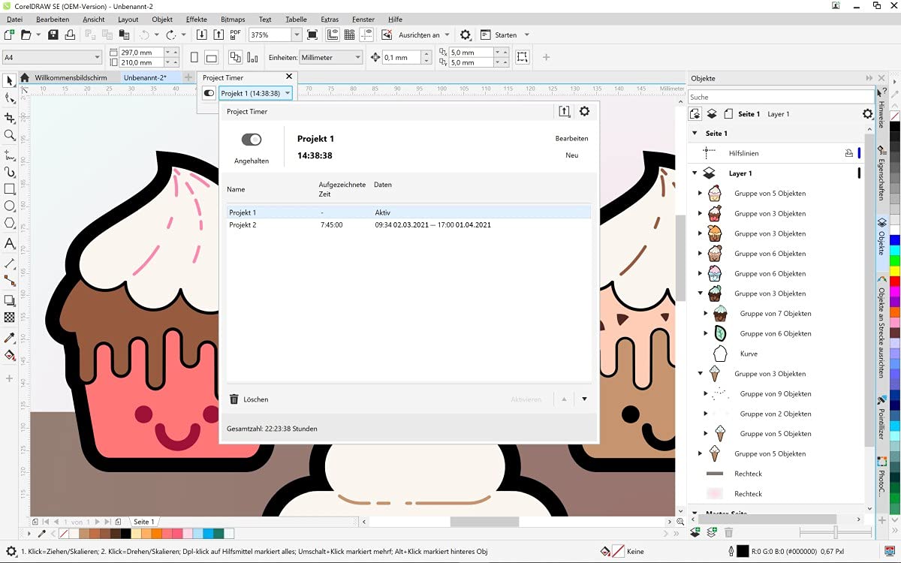Open the Datei menu
The image size is (901, 563).
click(14, 20)
